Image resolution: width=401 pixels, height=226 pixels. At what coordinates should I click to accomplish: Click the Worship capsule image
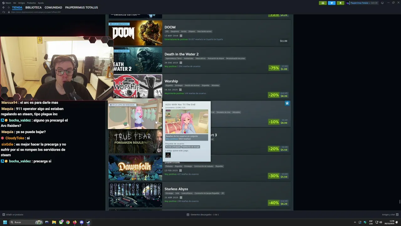(x=138, y=87)
